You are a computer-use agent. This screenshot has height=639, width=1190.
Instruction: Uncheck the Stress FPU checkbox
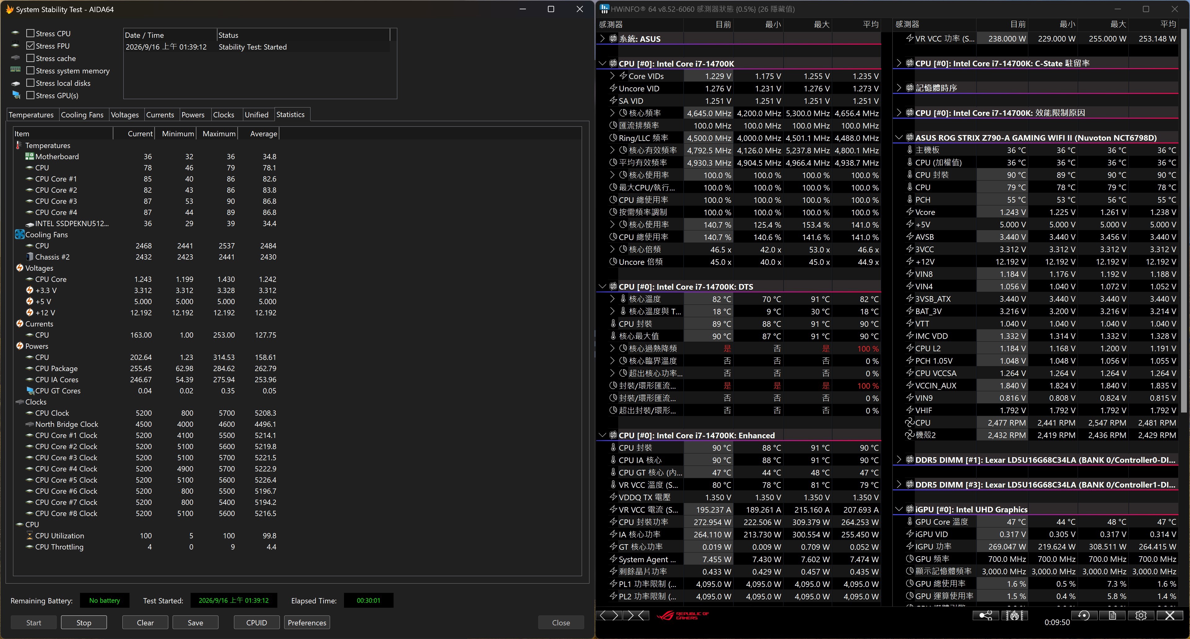[x=30, y=46]
